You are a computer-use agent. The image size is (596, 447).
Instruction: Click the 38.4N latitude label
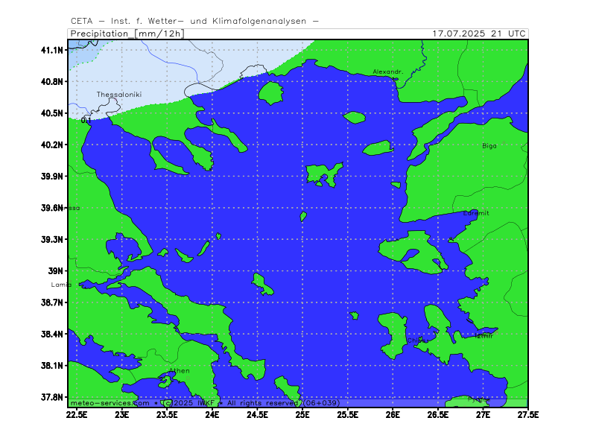click(52, 334)
